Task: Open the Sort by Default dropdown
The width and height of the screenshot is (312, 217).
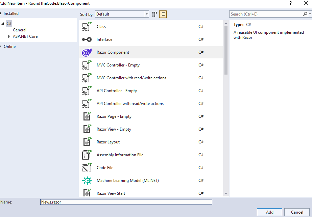Action: coord(122,14)
